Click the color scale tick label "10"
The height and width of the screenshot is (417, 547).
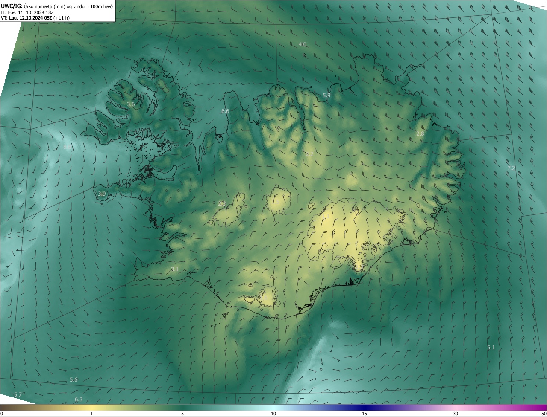(x=273, y=414)
